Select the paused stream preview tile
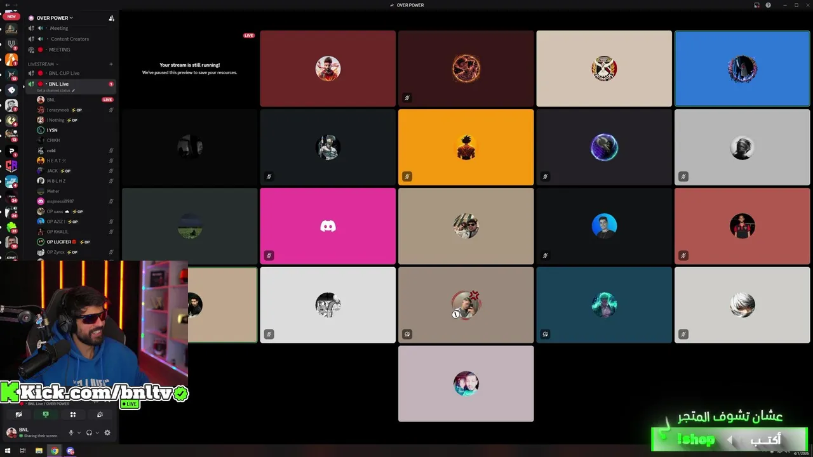This screenshot has width=813, height=457. pos(189,69)
